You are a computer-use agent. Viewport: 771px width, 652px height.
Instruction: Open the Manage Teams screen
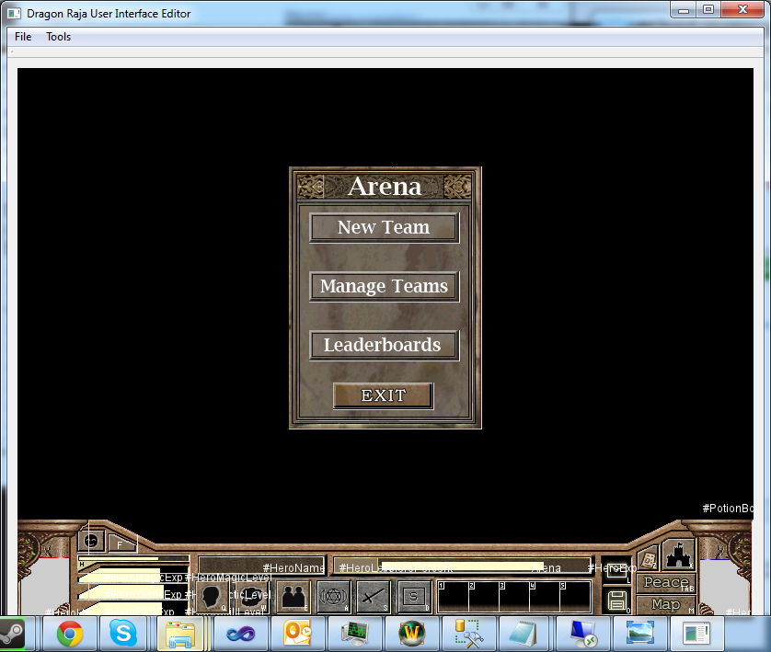tap(384, 287)
